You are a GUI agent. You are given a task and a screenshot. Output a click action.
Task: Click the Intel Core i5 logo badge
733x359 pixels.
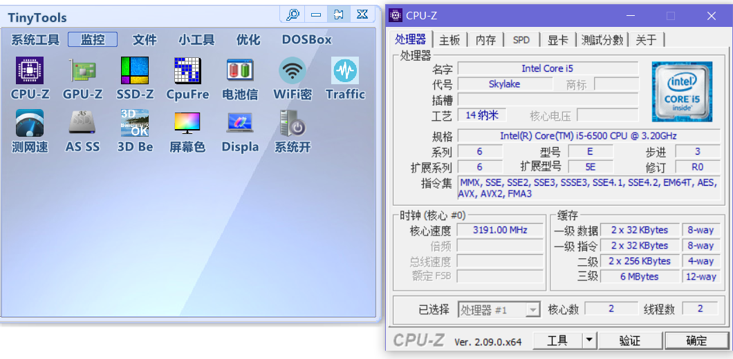pos(682,92)
